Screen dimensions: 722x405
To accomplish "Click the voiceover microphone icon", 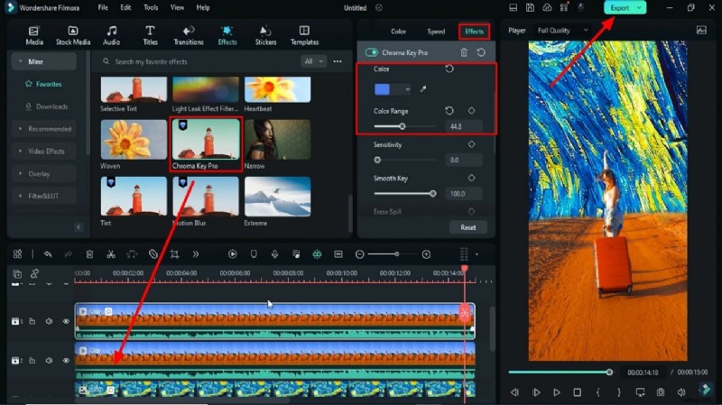I will [x=274, y=254].
